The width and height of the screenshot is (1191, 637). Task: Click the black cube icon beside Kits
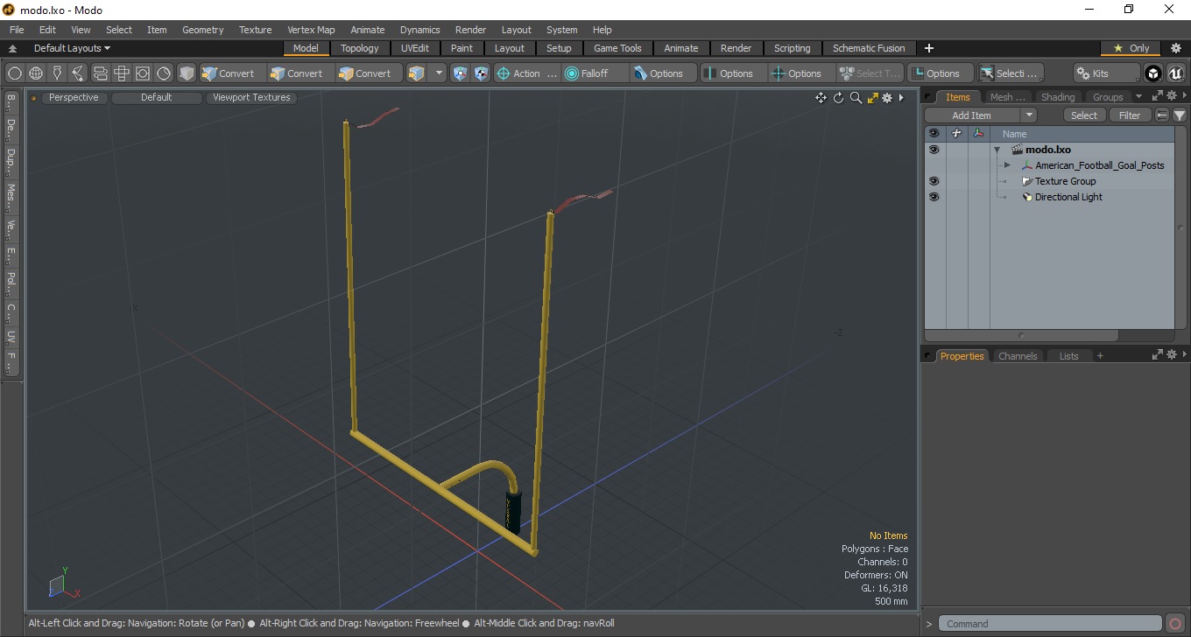1153,73
